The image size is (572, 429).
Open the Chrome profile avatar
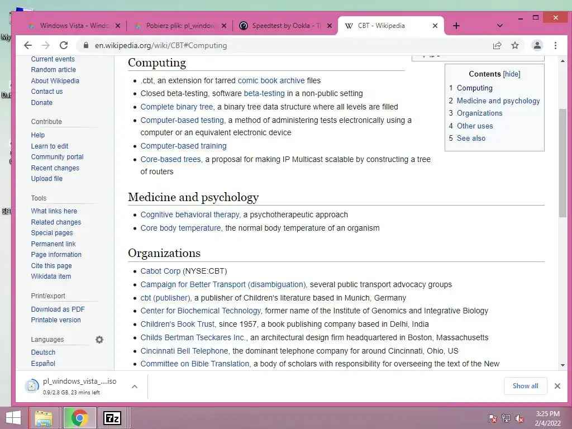537,46
